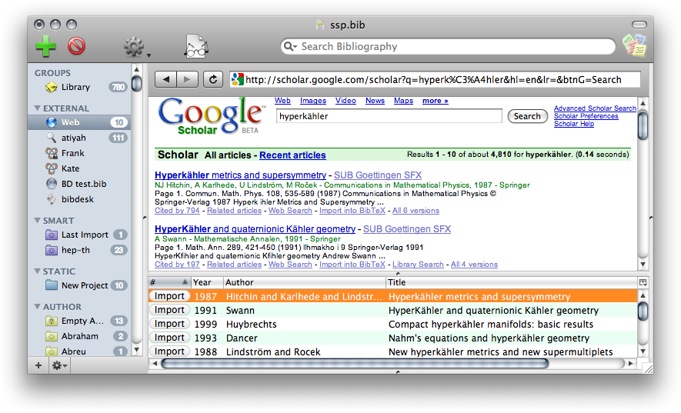Viewport: 681px width, 413px height.
Task: Import the 1999 Huybrechts entry
Action: pos(169,324)
